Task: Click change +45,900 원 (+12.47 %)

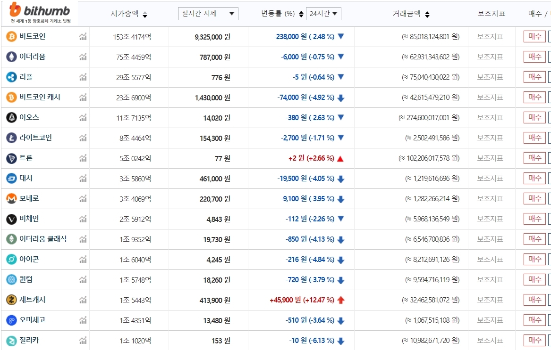Action: coord(302,300)
